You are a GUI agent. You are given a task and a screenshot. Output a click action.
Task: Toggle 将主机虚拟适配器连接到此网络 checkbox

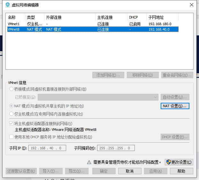point(11,123)
